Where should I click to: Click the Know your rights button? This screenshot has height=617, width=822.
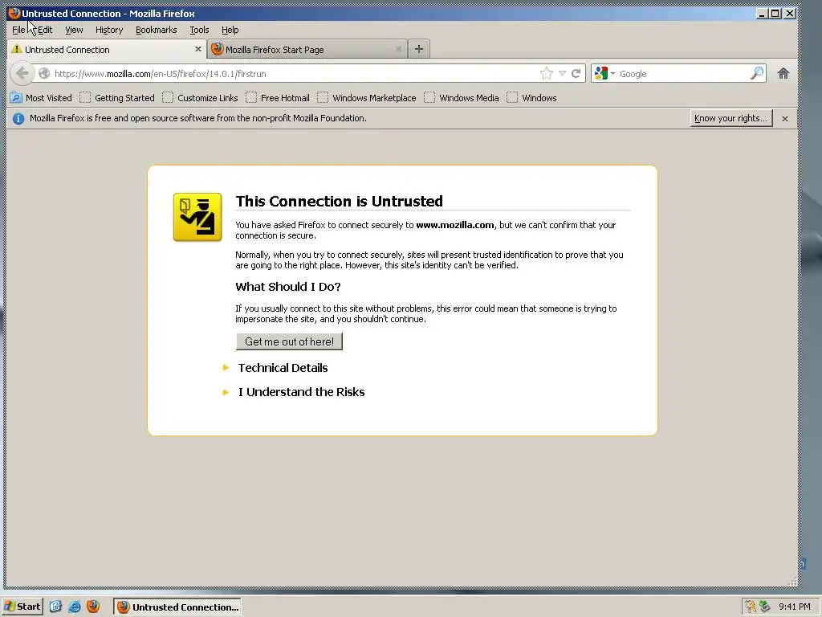click(730, 119)
